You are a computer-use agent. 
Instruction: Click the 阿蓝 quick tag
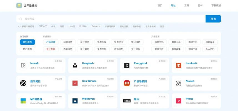pyautogui.click(x=162, y=26)
